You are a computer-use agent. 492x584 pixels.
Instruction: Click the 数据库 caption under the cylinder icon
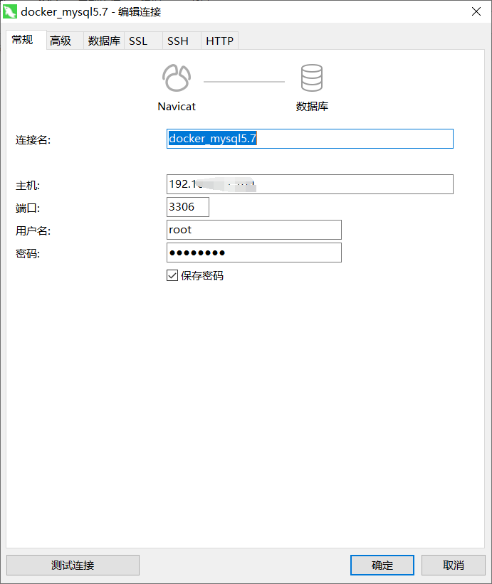point(312,107)
